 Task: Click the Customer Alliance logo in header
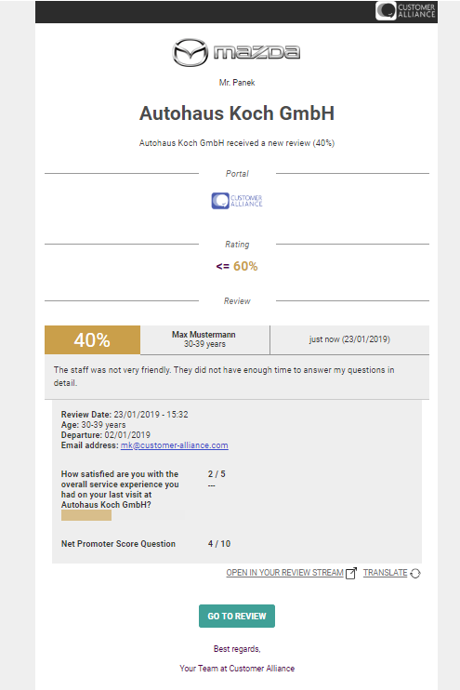pyautogui.click(x=405, y=11)
